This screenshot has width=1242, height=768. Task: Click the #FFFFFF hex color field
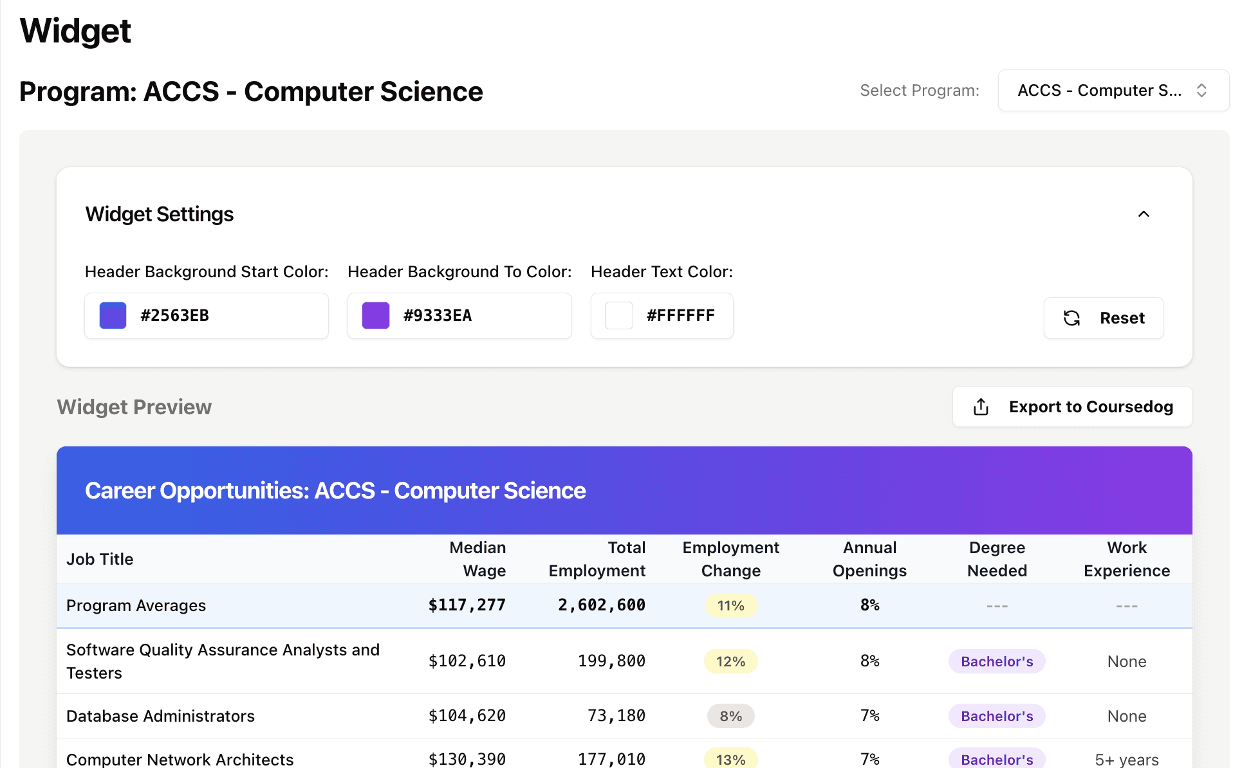tap(681, 316)
